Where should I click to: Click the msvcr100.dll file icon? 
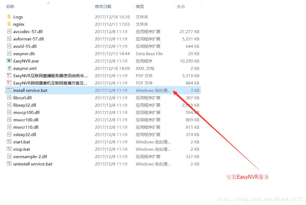(x=9, y=120)
